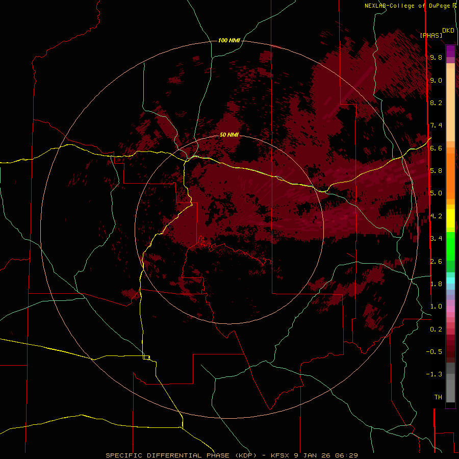
Task: Click the DKD units label above the legend
Action: tap(448, 31)
